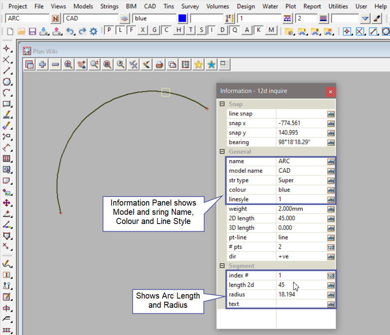Click the view zoom-out minus button

pos(55,65)
